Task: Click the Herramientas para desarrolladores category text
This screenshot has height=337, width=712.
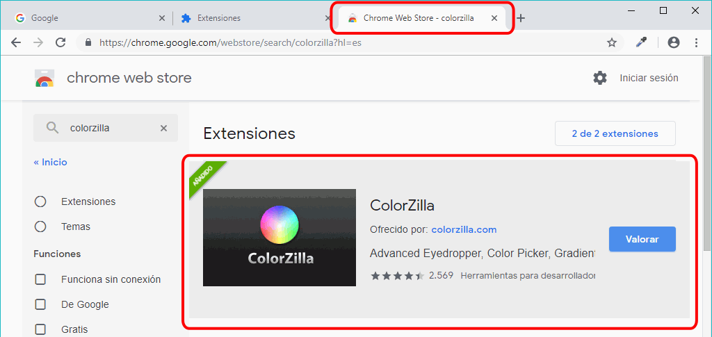Action: [528, 276]
